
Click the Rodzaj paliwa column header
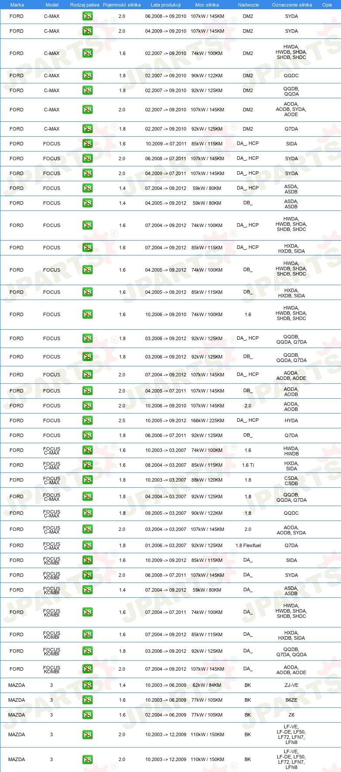(85, 5)
